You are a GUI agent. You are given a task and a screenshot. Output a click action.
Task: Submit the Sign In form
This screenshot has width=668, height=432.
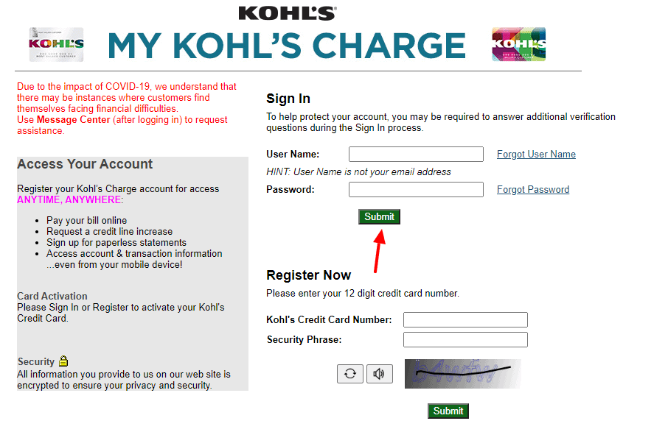click(x=379, y=217)
